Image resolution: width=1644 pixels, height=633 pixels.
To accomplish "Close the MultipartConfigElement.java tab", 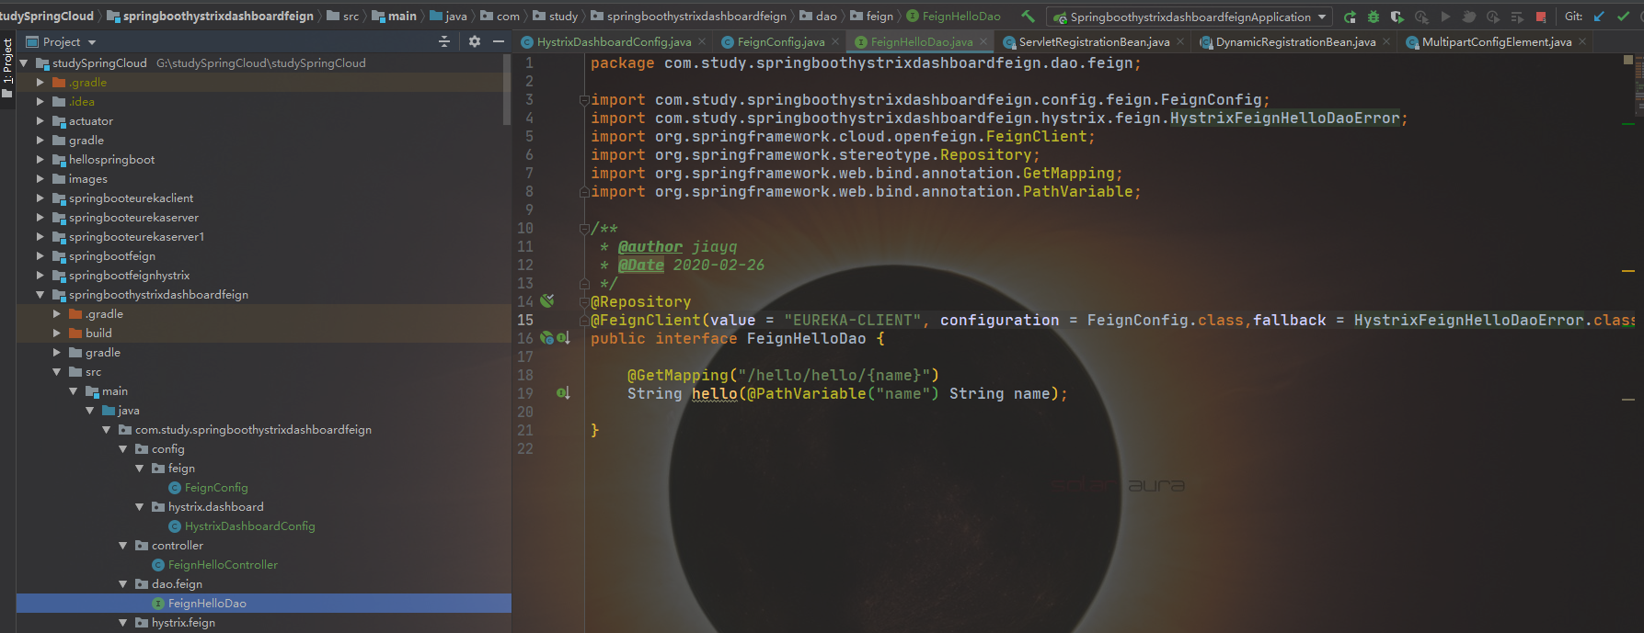I will point(1582,41).
